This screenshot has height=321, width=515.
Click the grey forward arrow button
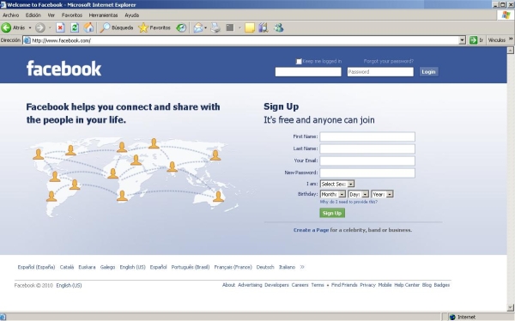[39, 28]
